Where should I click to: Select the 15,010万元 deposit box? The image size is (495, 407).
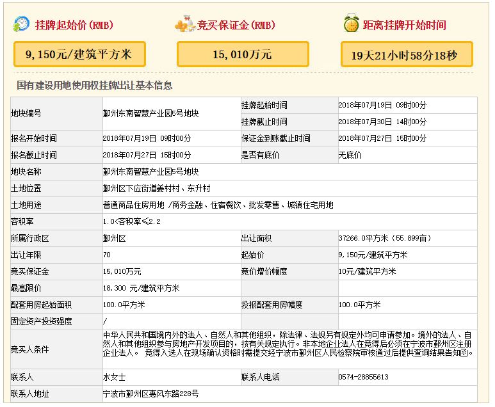[243, 54]
